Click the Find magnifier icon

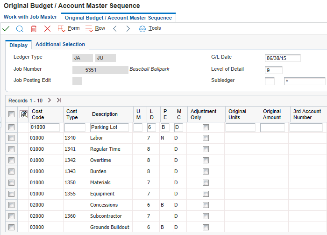tap(20, 29)
